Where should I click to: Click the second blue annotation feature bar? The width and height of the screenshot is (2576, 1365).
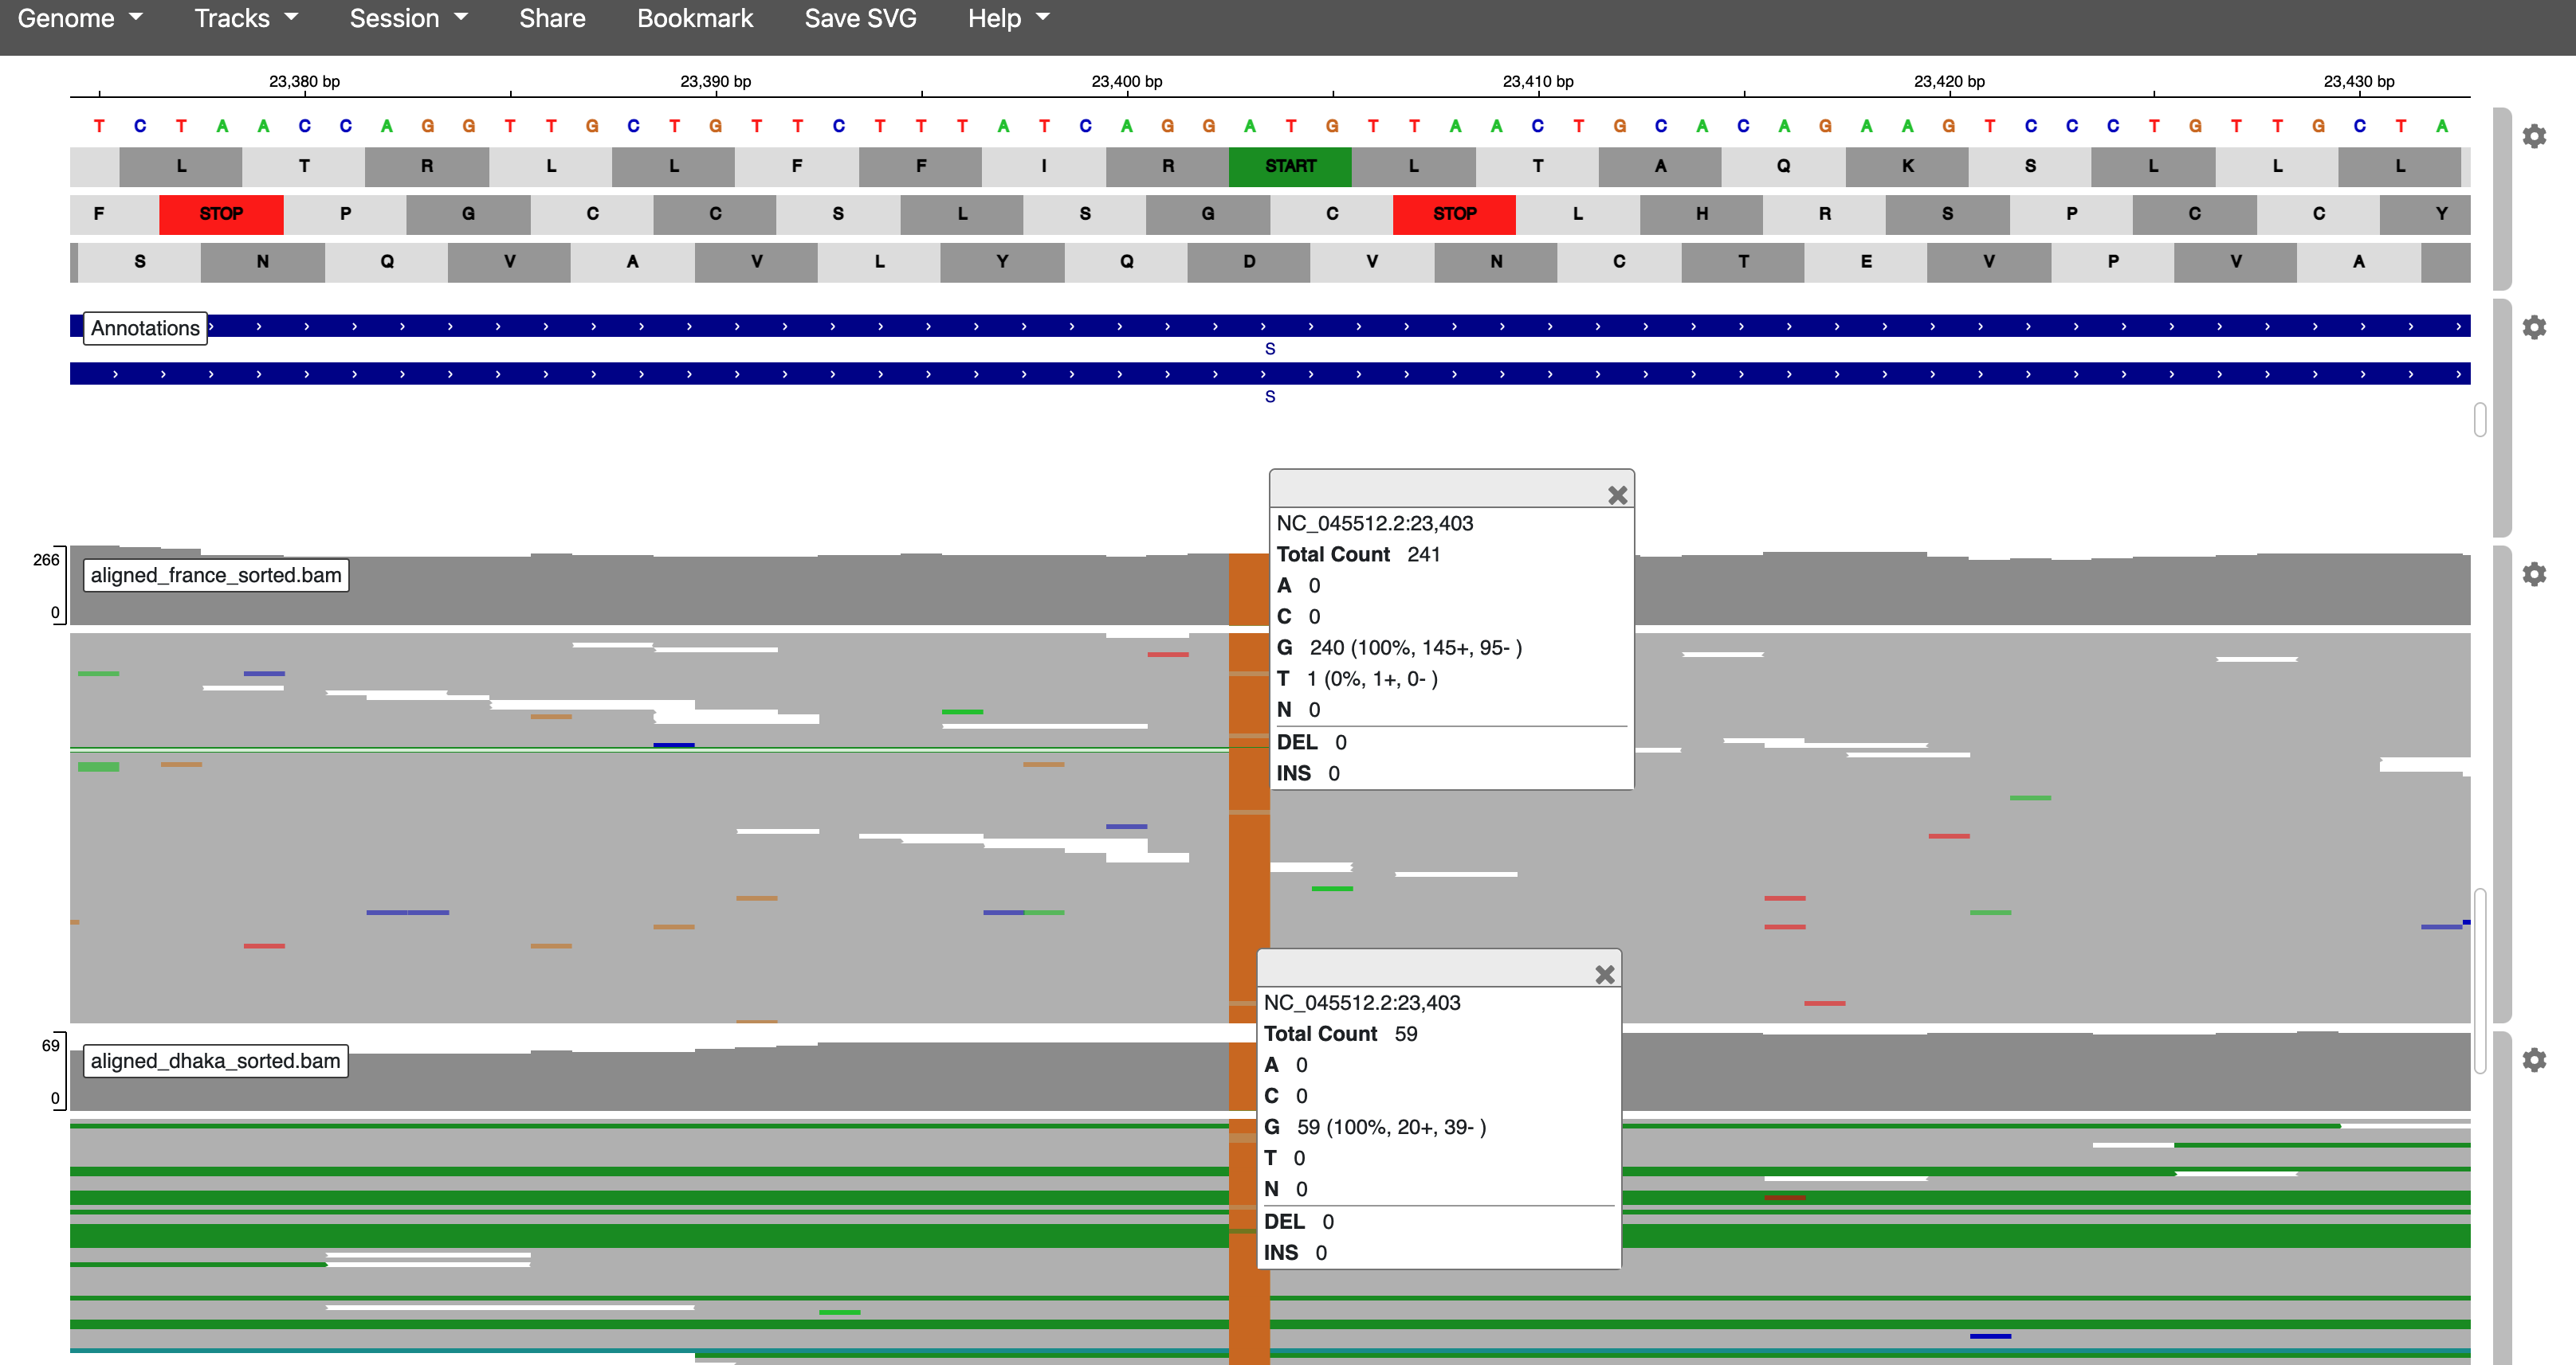[1270, 374]
